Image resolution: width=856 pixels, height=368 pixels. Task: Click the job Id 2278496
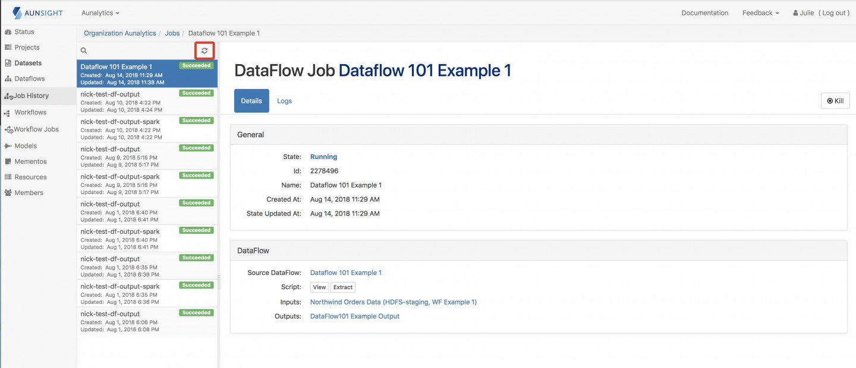click(324, 171)
